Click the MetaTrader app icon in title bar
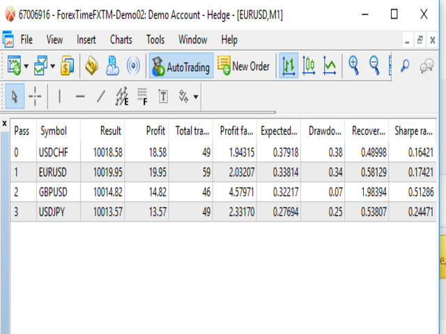This screenshot has width=446, height=334. (10, 14)
